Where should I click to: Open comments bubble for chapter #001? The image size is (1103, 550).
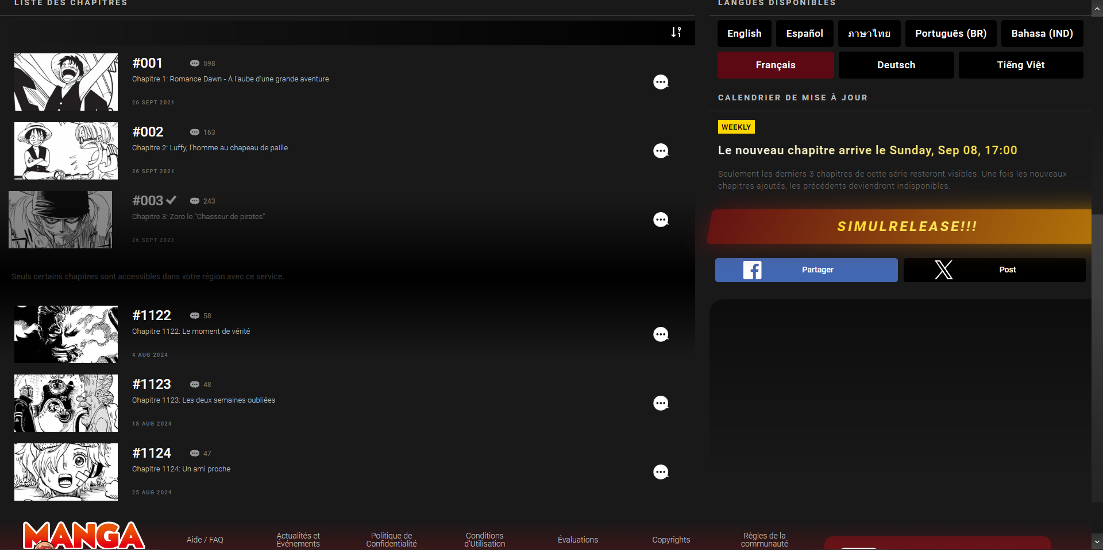click(661, 82)
